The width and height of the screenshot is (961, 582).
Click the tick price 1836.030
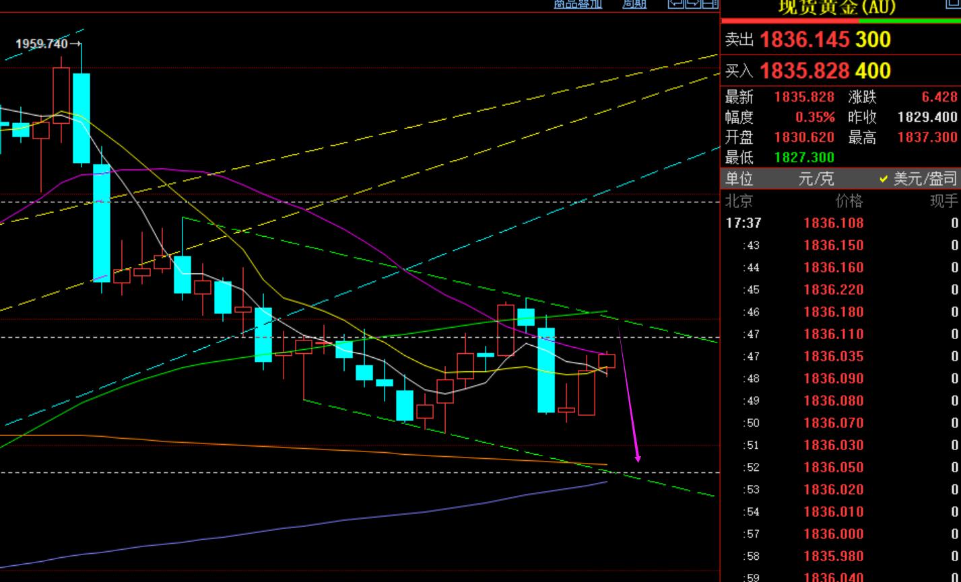(834, 445)
